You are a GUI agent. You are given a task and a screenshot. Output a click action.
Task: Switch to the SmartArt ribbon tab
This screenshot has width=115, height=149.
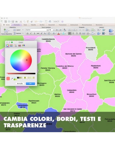click(52, 25)
